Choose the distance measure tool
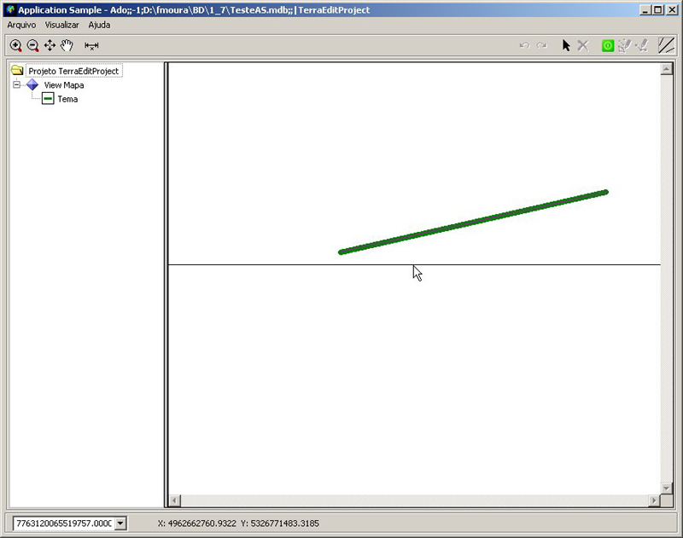 [x=91, y=45]
